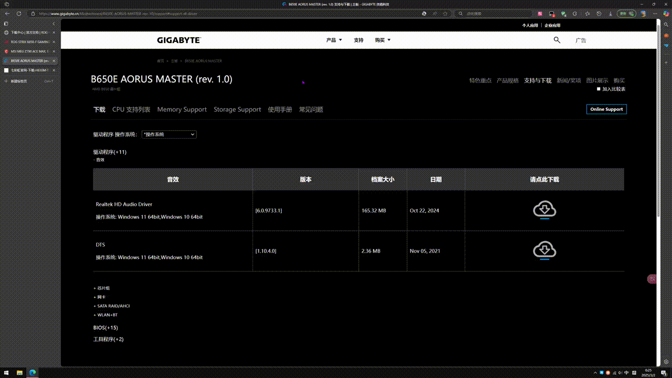
Task: Expand the BIOS(+15) section
Action: [x=106, y=328]
